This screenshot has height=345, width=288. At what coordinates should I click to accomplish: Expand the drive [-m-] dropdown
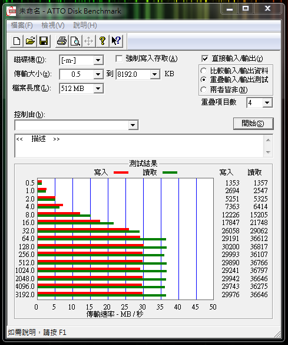click(98, 60)
